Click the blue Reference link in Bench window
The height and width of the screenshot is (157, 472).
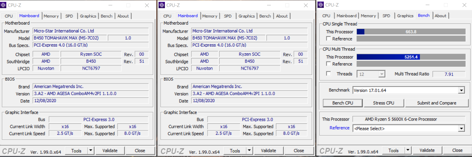(x=339, y=128)
